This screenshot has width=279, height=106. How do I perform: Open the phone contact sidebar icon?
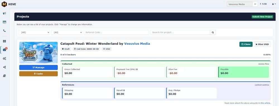[x=4, y=31]
